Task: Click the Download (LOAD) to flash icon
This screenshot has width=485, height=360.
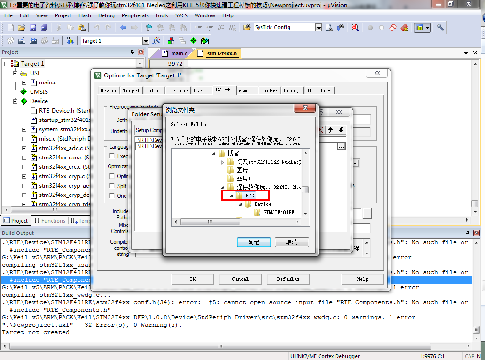Action: click(70, 40)
